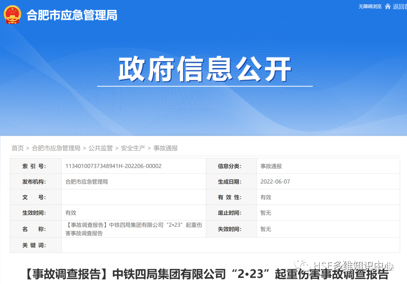Image resolution: width=407 pixels, height=284 pixels.
Task: Click the 合肥市应急管理局 site title
Action: point(71,16)
